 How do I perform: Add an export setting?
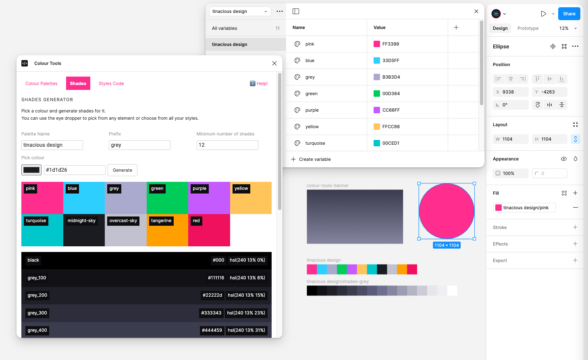[576, 260]
